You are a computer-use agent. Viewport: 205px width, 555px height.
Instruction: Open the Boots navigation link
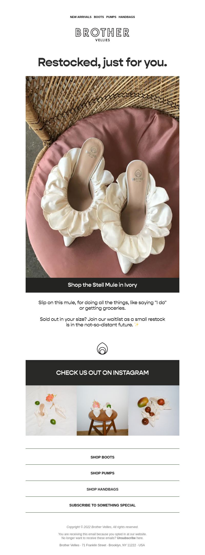(x=99, y=17)
